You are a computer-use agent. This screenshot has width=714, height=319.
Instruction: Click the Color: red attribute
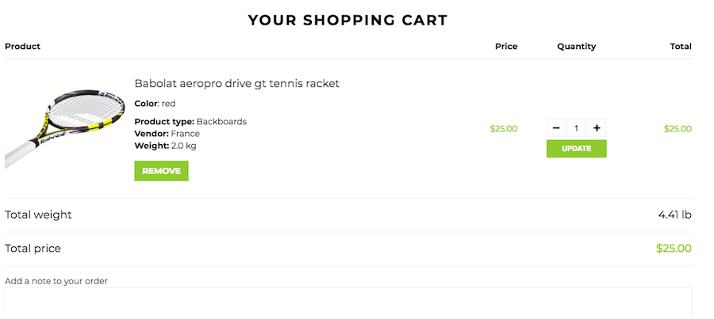[x=155, y=104]
